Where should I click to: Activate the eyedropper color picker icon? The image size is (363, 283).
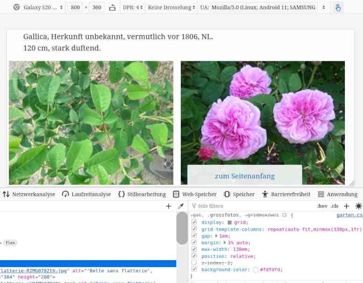[x=181, y=206]
